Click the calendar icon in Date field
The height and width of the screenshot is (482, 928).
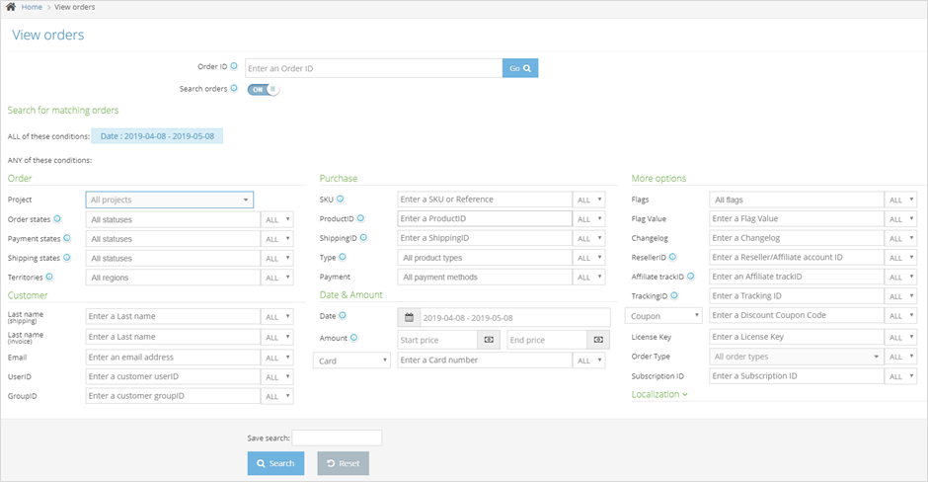pos(408,317)
